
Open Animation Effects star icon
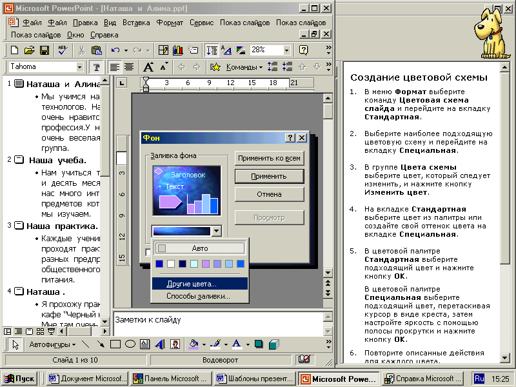(x=215, y=67)
